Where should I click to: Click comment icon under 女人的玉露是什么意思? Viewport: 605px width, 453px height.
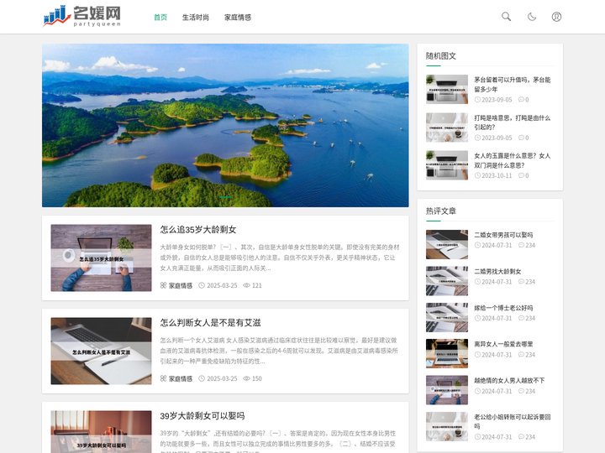pos(521,175)
